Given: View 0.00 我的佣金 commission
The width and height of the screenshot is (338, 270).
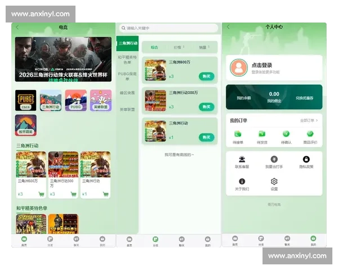Looking at the screenshot, I should 274,97.
